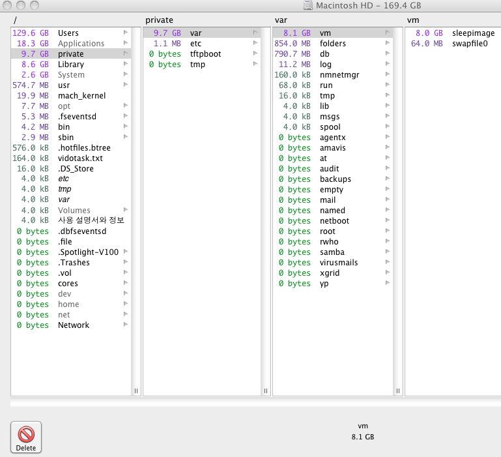Select the .dbfseventsd item
Image resolution: width=501 pixels, height=457 pixels.
click(71, 231)
